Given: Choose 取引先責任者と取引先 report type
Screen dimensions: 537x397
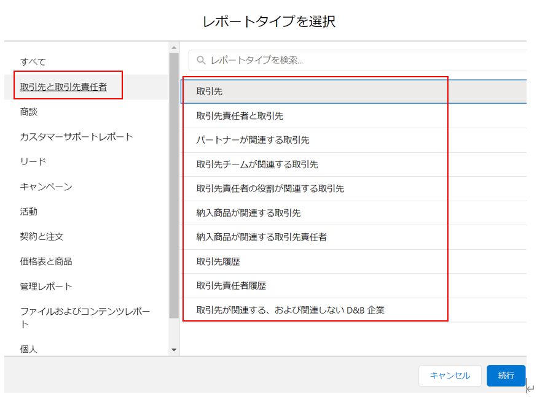Looking at the screenshot, I should 353,116.
